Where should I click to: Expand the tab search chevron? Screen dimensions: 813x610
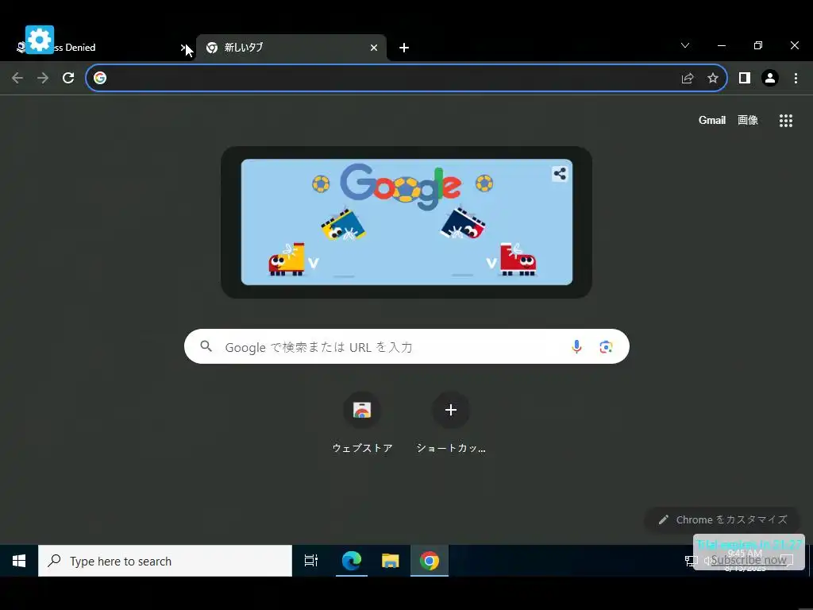685,45
